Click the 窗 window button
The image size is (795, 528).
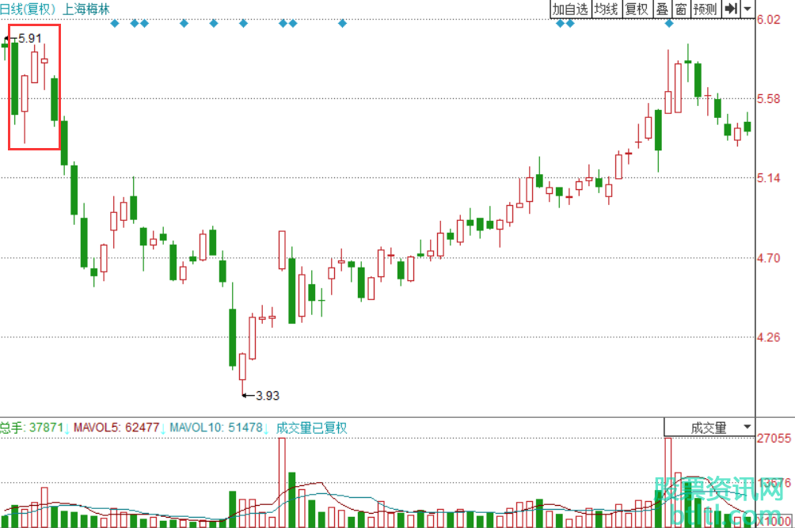tap(681, 9)
